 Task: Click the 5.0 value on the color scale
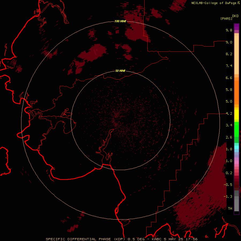[229, 101]
